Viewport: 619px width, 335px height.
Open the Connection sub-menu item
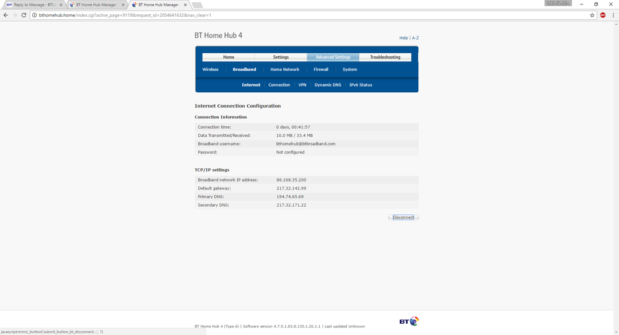279,85
